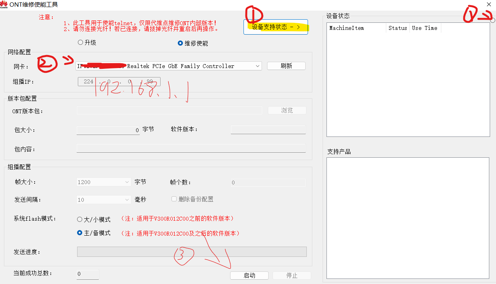Click the 软件版本 field

(268, 129)
